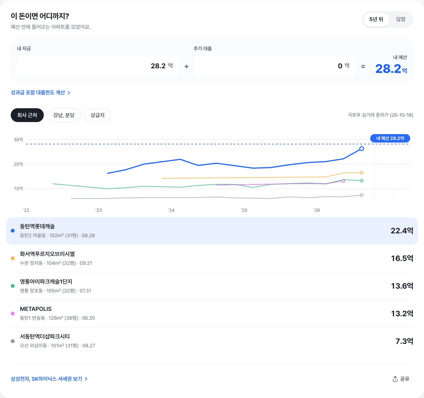Screen dimensions: 424x398
Task: Select the 화서역푸르지오브리시엘 apartment row
Action: coord(212,258)
